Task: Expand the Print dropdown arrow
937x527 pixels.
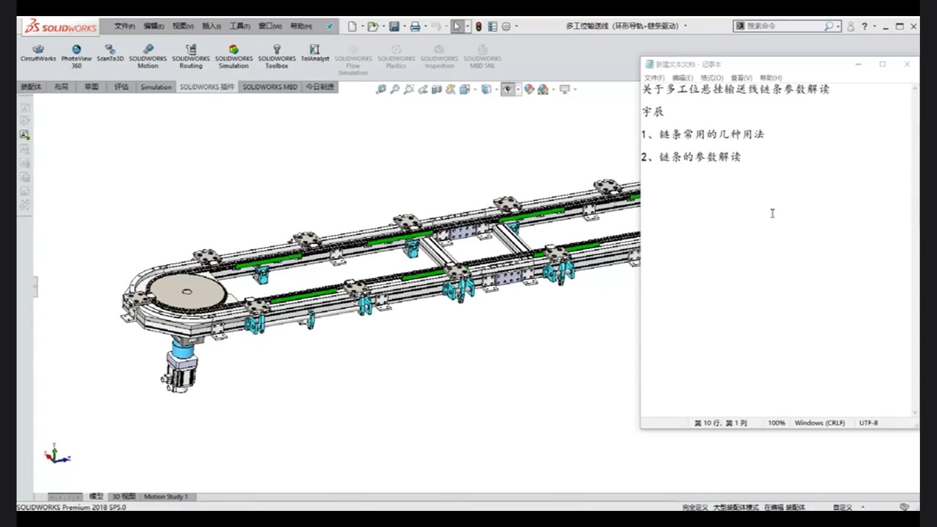Action: [x=426, y=26]
